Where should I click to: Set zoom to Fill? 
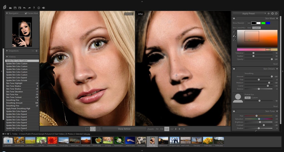[x=162, y=129]
